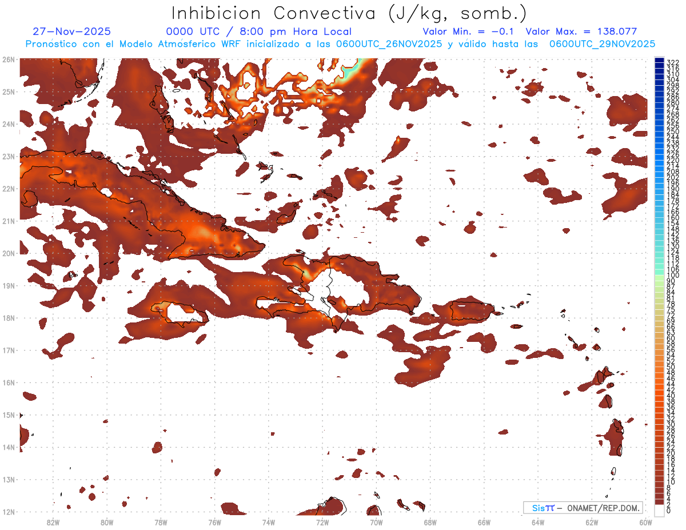This screenshot has height=530, width=686.
Task: Click the '25N' latitude label
Action: click(9, 91)
